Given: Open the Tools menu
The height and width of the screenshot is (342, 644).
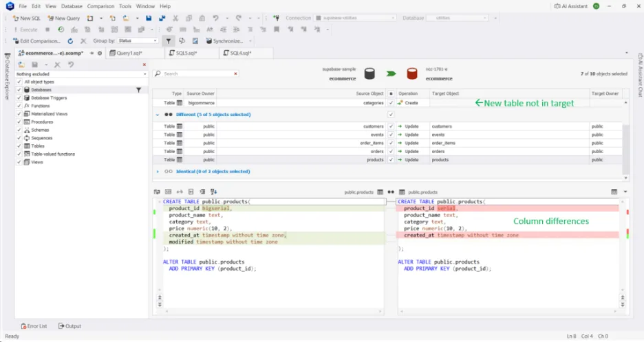Looking at the screenshot, I should 125,6.
